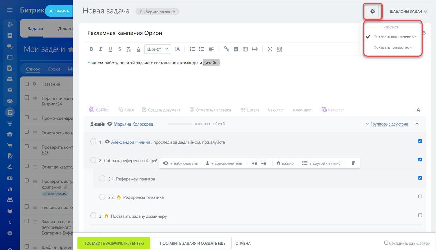The width and height of the screenshot is (436, 250).
Task: Collapse the Дизайн checklist with the chevron
Action: pyautogui.click(x=417, y=124)
